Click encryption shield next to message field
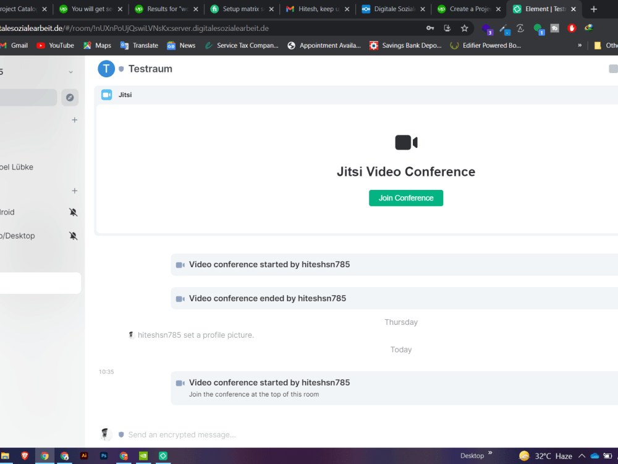The height and width of the screenshot is (464, 618). pos(121,434)
